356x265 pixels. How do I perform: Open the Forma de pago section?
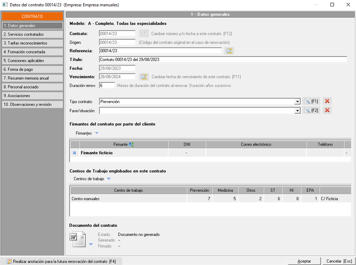click(x=32, y=70)
